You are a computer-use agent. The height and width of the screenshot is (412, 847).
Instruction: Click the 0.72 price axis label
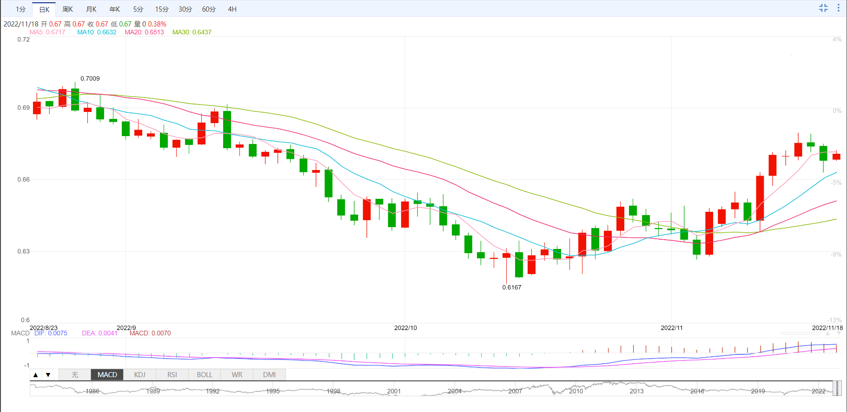(24, 39)
